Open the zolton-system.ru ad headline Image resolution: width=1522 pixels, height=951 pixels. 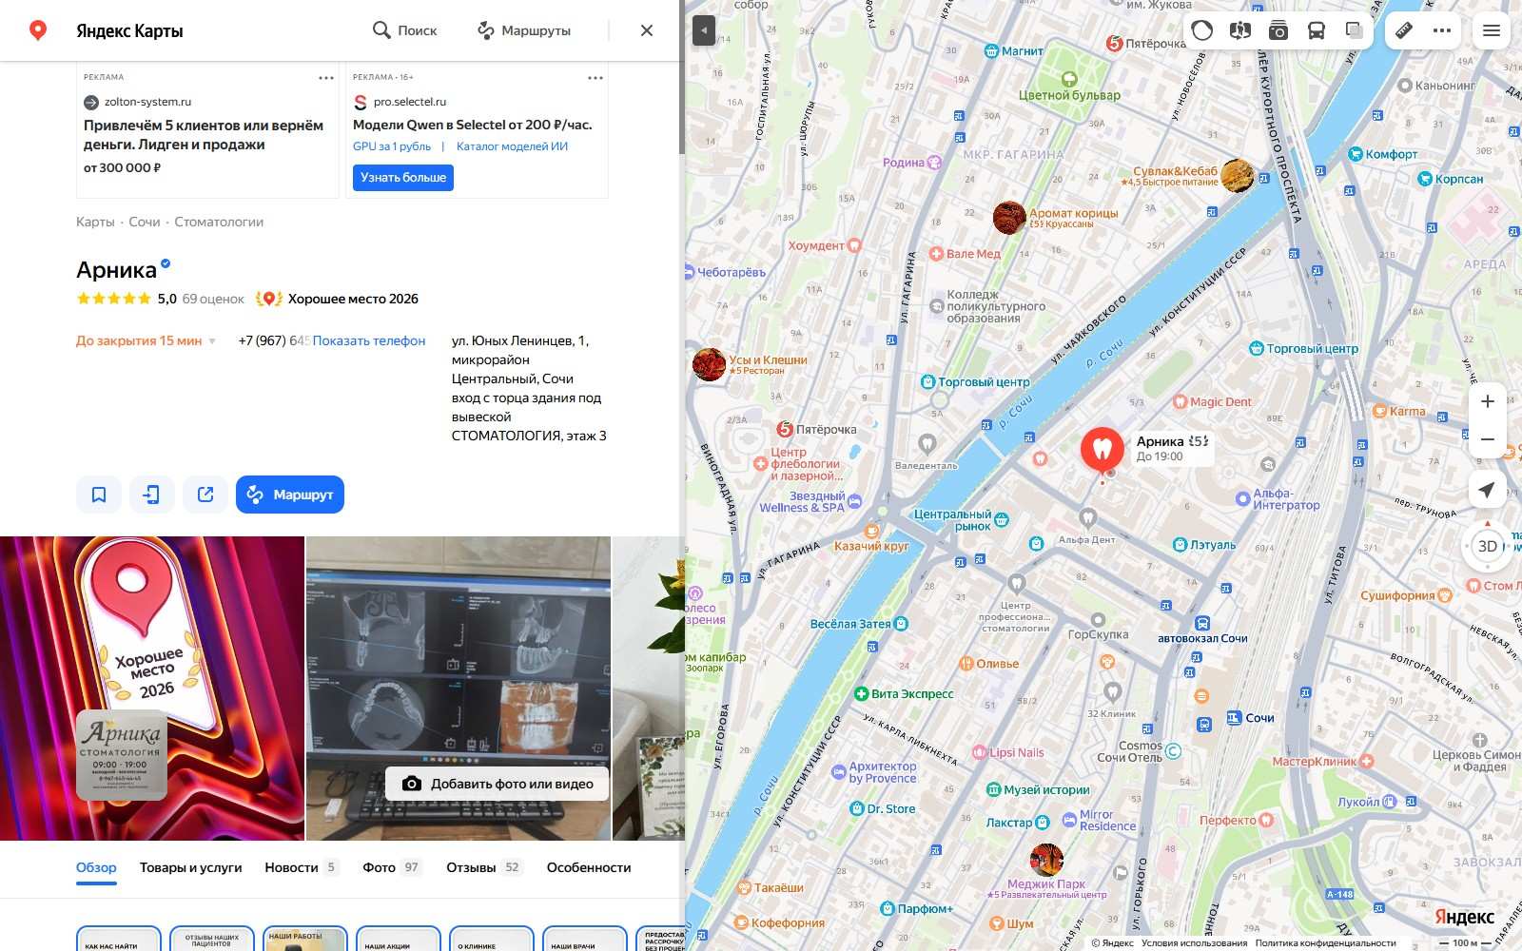coord(204,135)
